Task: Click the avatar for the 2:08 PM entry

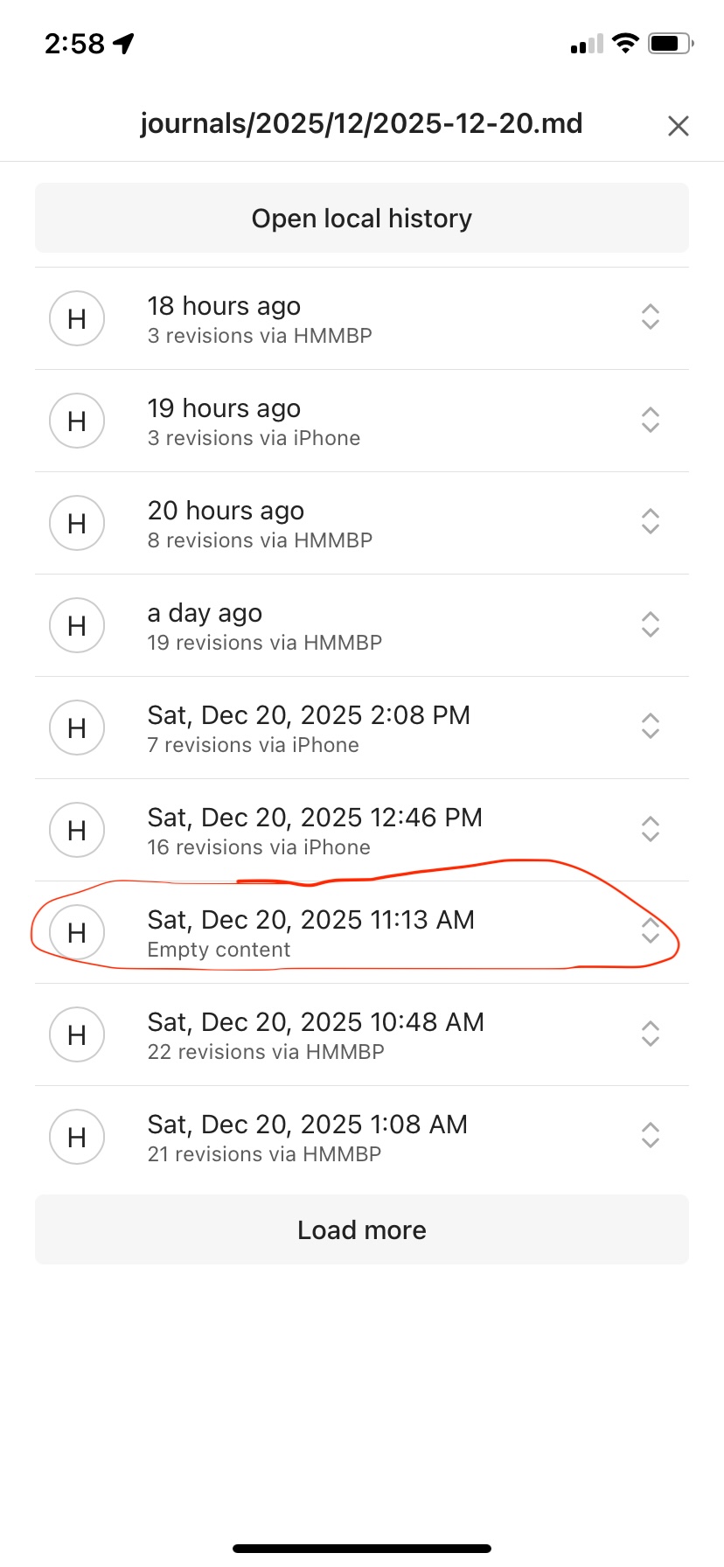Action: tap(77, 728)
